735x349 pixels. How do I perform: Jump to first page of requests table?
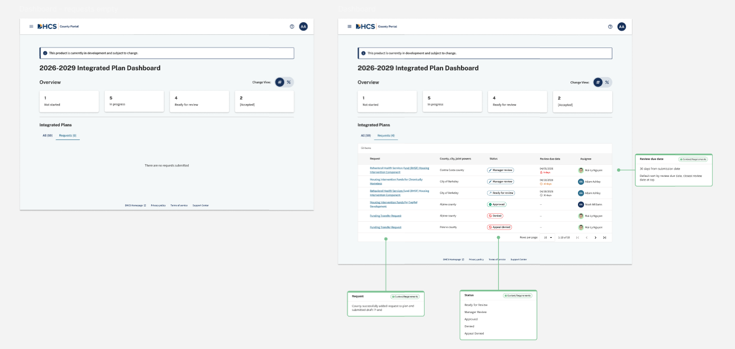[577, 238]
